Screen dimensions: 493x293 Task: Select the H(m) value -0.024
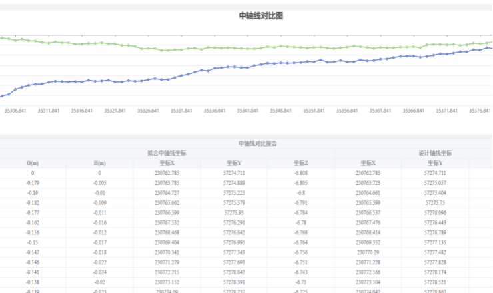pyautogui.click(x=100, y=272)
